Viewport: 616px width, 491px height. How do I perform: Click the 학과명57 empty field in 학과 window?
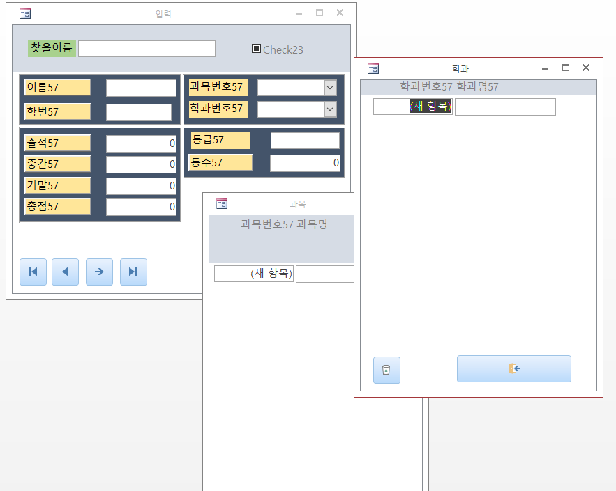coord(505,107)
